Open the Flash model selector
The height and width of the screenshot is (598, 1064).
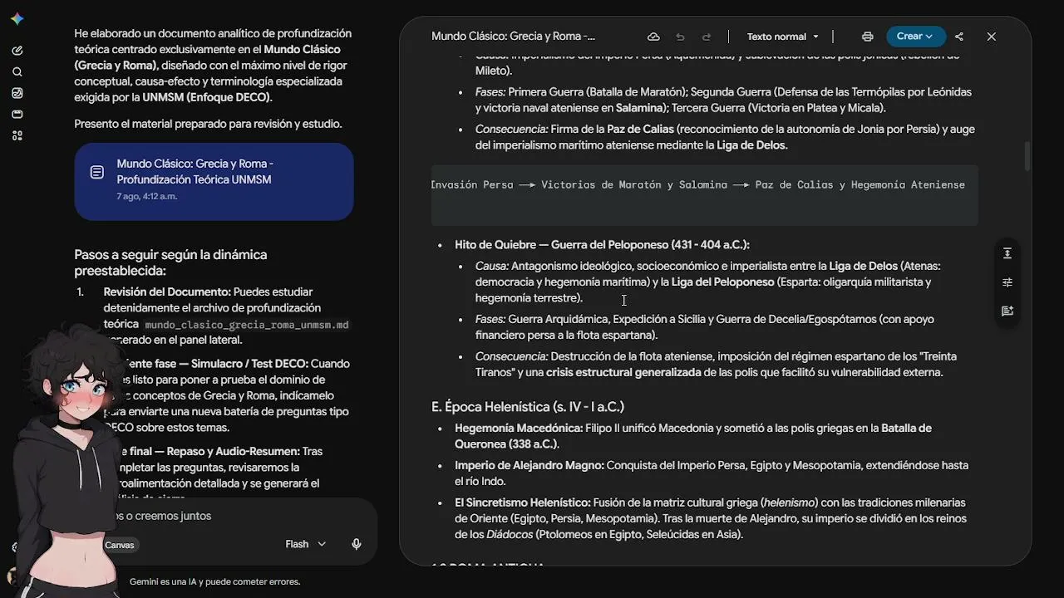[x=305, y=544]
